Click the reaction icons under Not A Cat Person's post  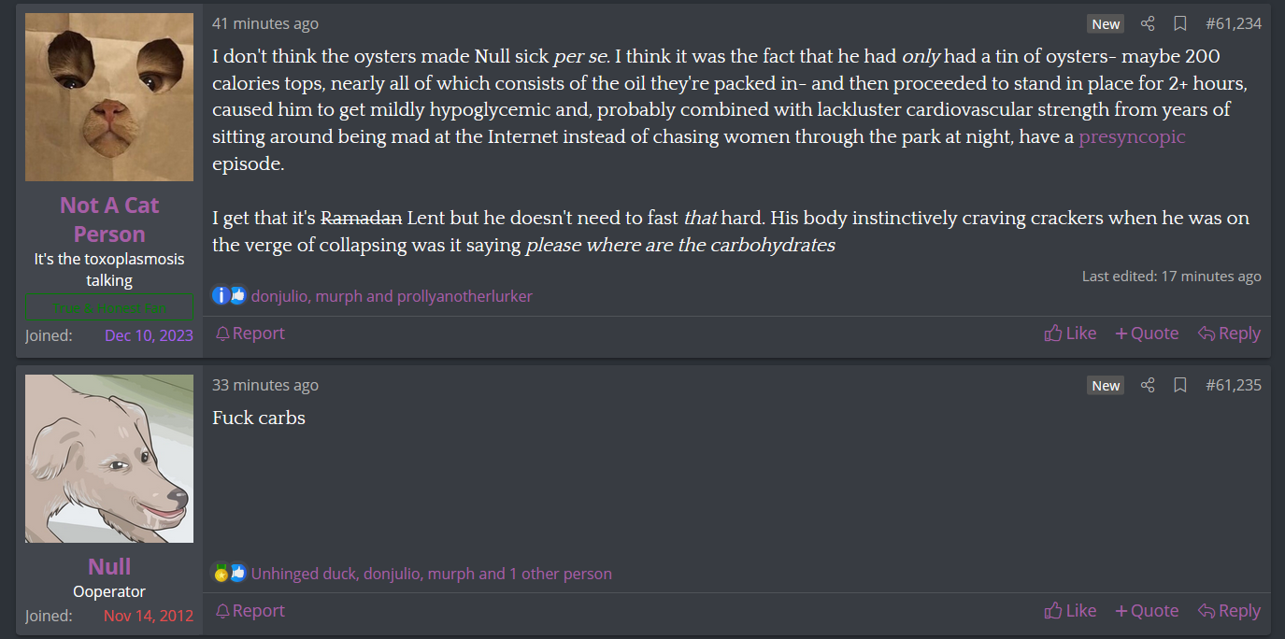point(229,296)
